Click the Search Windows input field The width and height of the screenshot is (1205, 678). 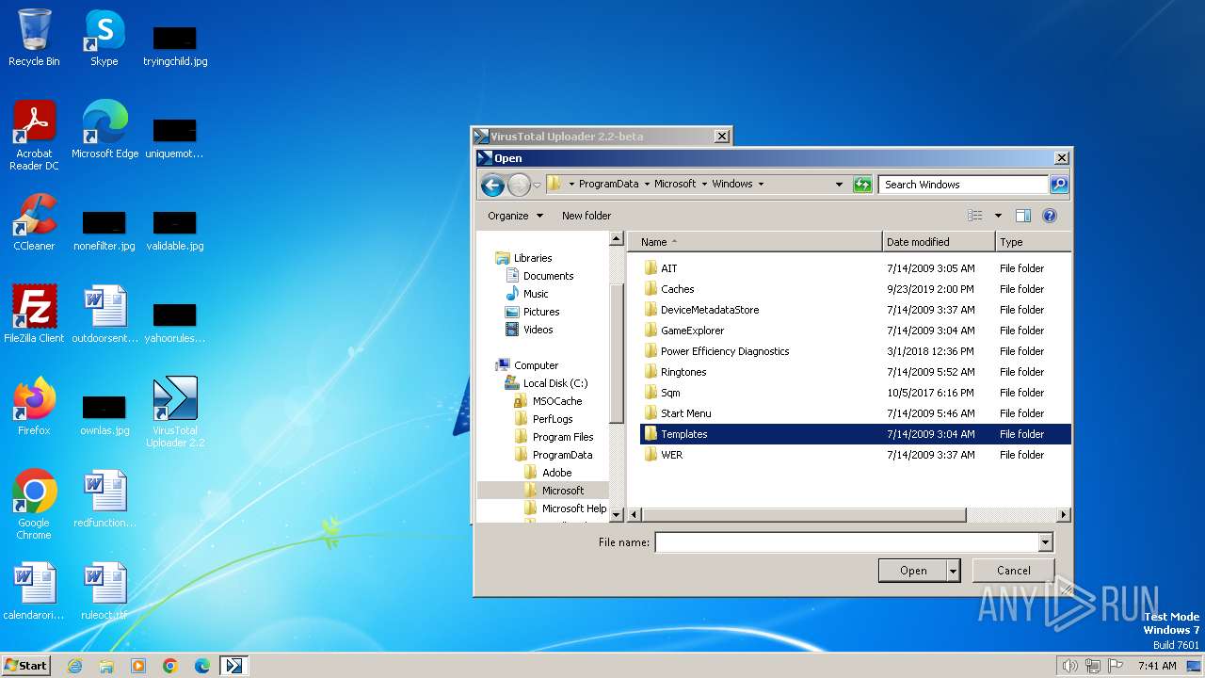[964, 185]
